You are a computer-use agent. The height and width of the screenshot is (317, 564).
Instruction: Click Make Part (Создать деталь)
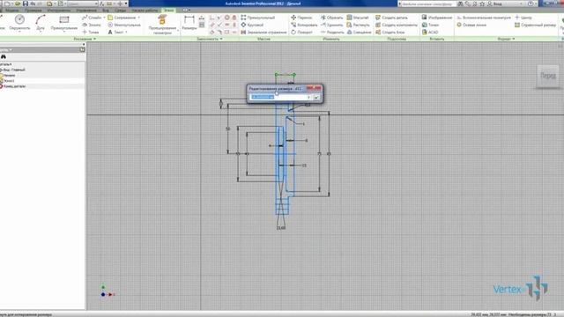point(391,18)
